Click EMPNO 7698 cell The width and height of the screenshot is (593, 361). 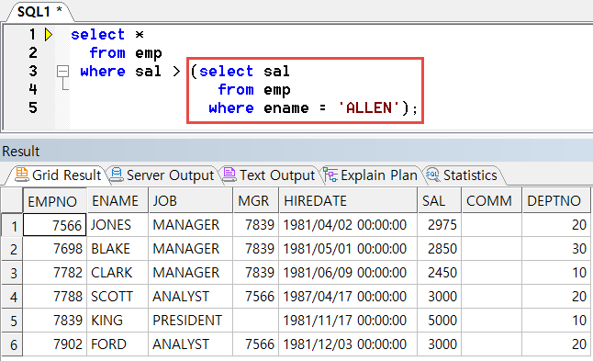tap(55, 249)
